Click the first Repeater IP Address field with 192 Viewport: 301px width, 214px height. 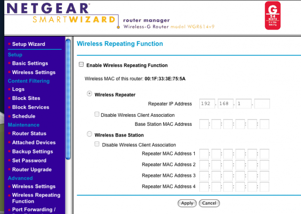(207, 104)
